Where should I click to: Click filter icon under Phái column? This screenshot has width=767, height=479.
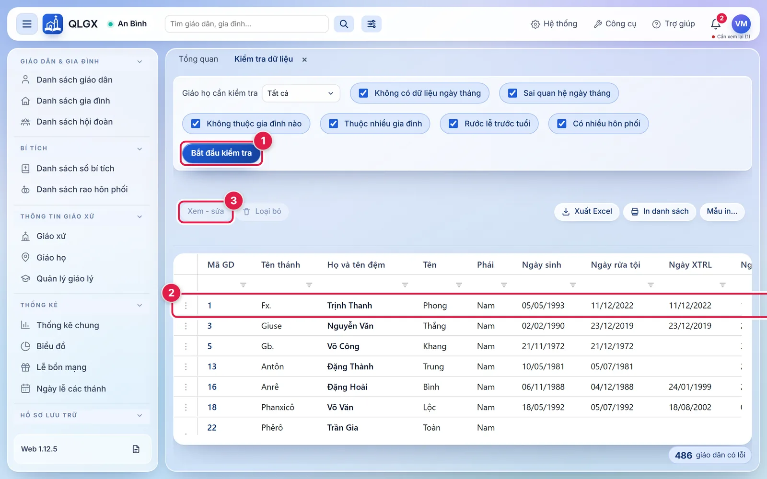coord(504,285)
